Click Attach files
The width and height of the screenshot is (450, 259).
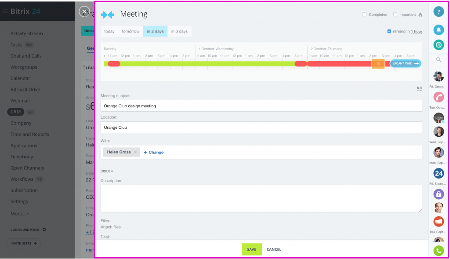[x=110, y=227]
